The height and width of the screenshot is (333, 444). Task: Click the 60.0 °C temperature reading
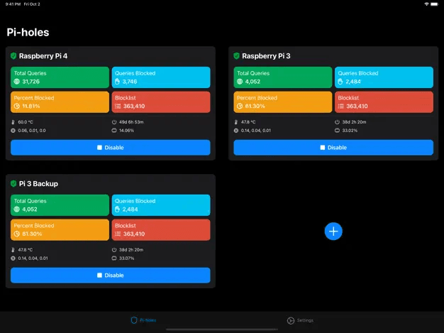(x=26, y=122)
